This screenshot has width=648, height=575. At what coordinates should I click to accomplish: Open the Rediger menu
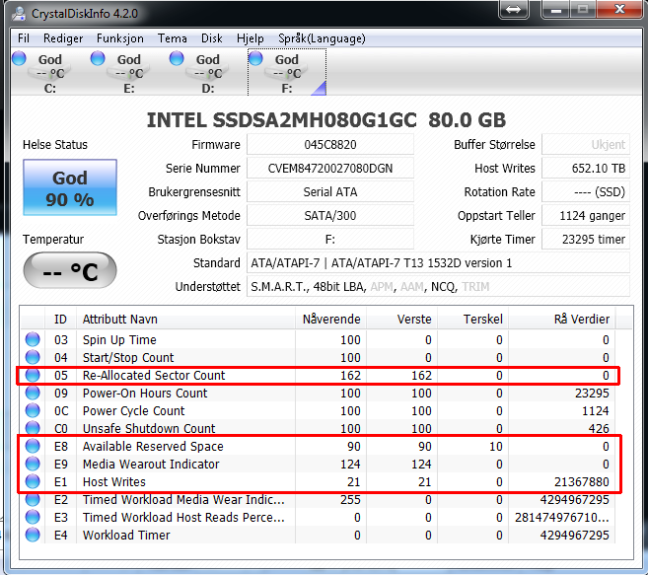pyautogui.click(x=63, y=38)
